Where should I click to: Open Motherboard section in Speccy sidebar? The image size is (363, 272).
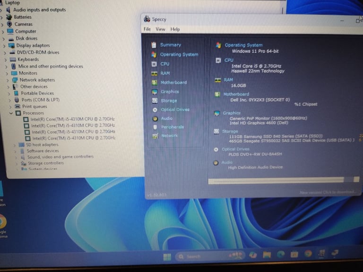pos(173,82)
